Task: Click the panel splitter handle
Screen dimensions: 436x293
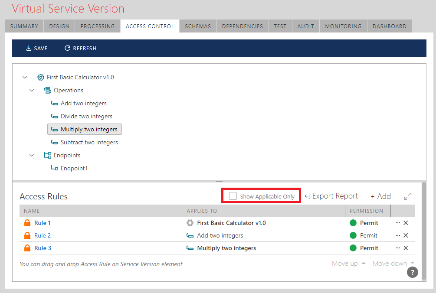Action: pos(219,181)
